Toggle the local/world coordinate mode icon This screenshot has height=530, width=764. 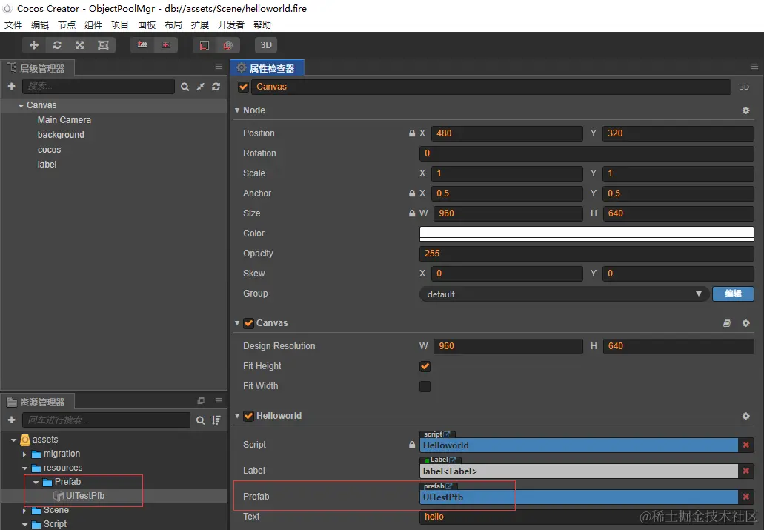click(166, 45)
